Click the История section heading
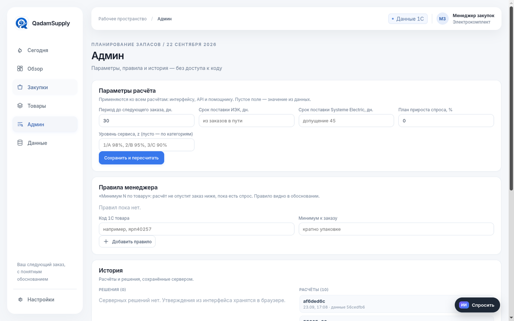Screen dimensions: 514x321 click(111, 270)
